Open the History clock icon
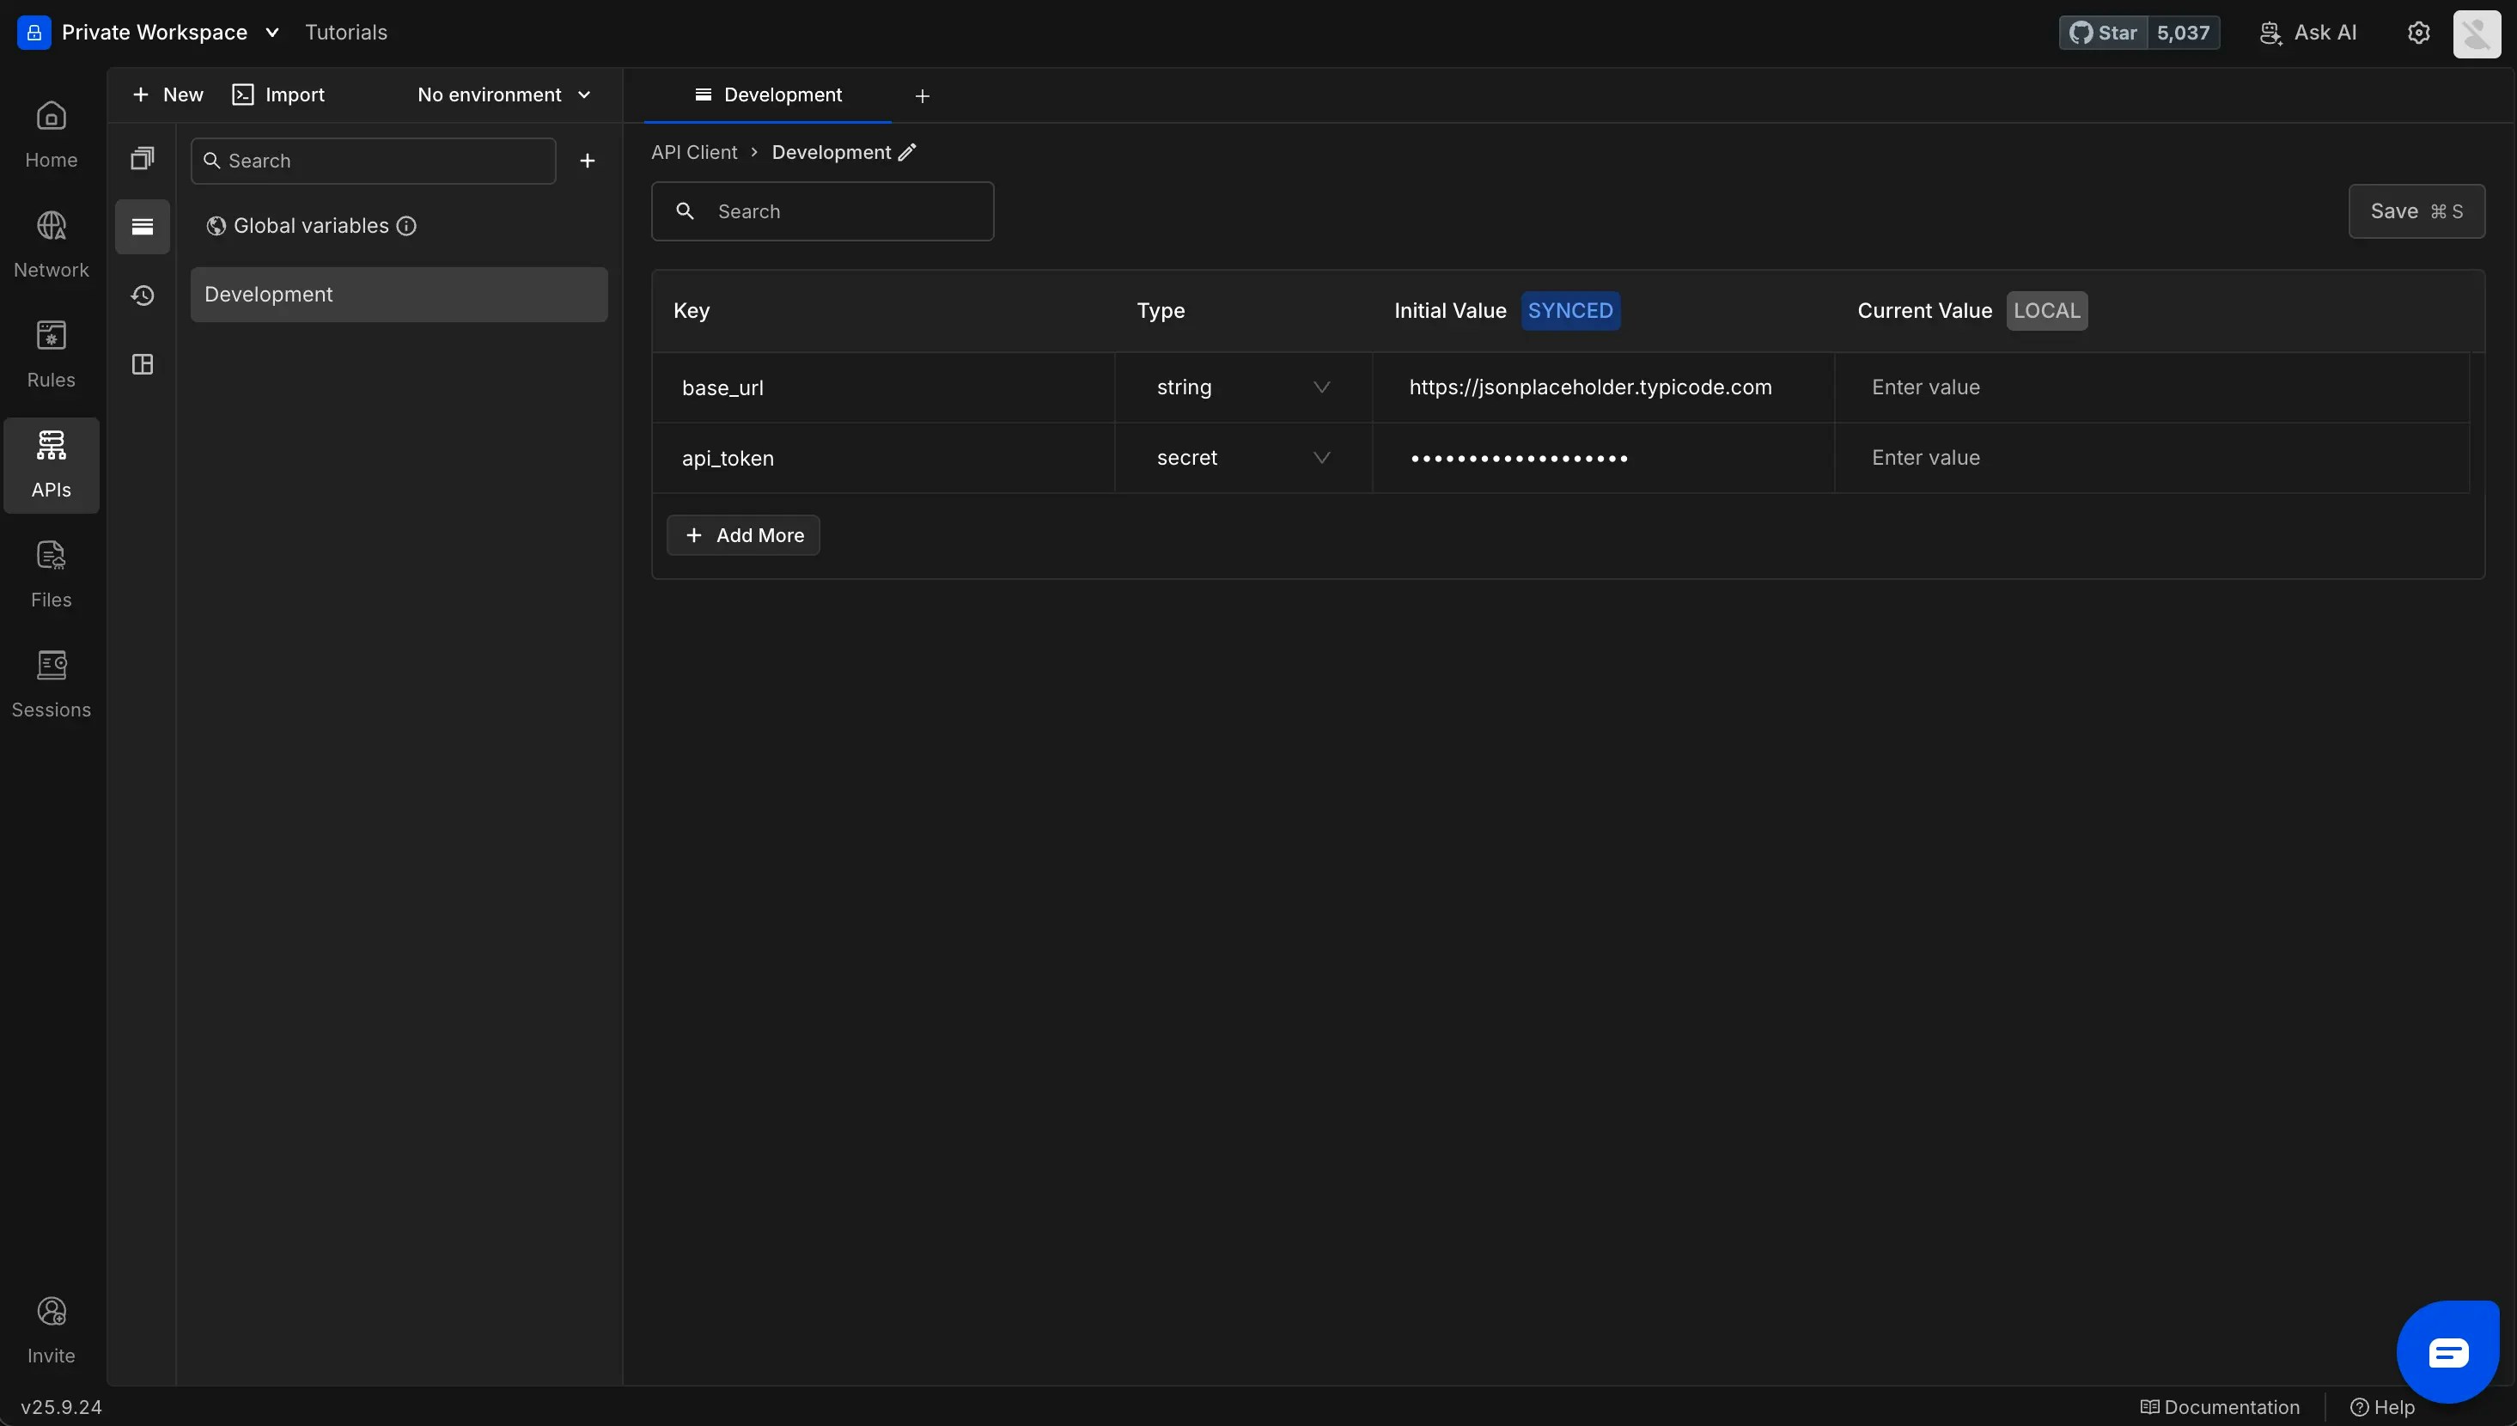 (142, 295)
